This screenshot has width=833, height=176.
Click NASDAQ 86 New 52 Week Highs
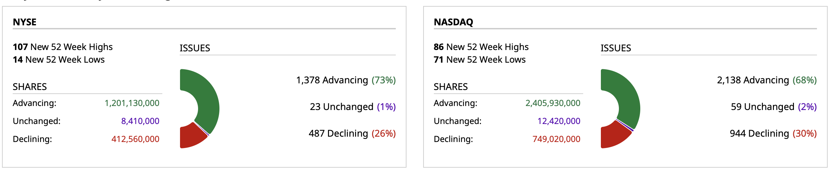coord(481,47)
